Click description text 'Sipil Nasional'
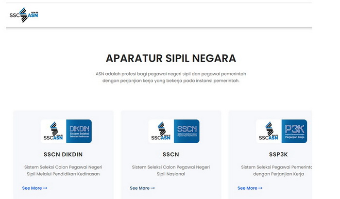The width and height of the screenshot is (340, 199). [x=171, y=174]
